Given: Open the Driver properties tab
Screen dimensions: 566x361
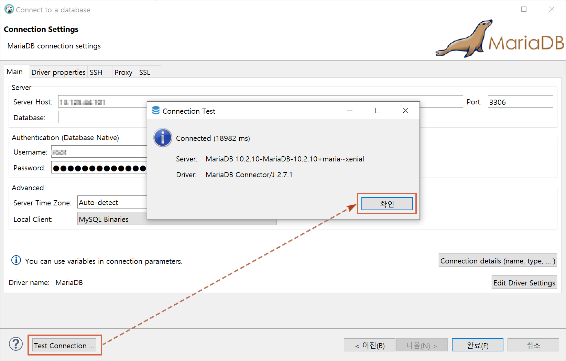Looking at the screenshot, I should pos(58,72).
